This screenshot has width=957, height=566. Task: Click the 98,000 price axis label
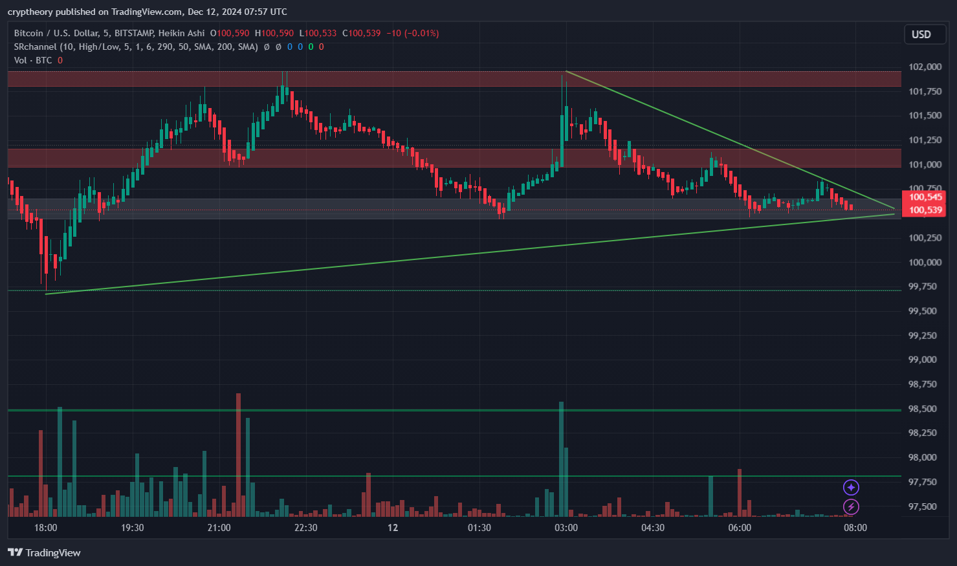923,457
